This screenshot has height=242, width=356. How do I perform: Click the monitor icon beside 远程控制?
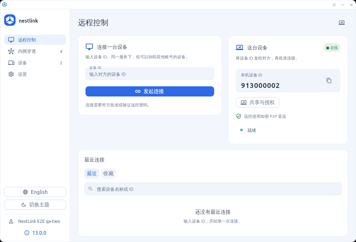pyautogui.click(x=11, y=40)
